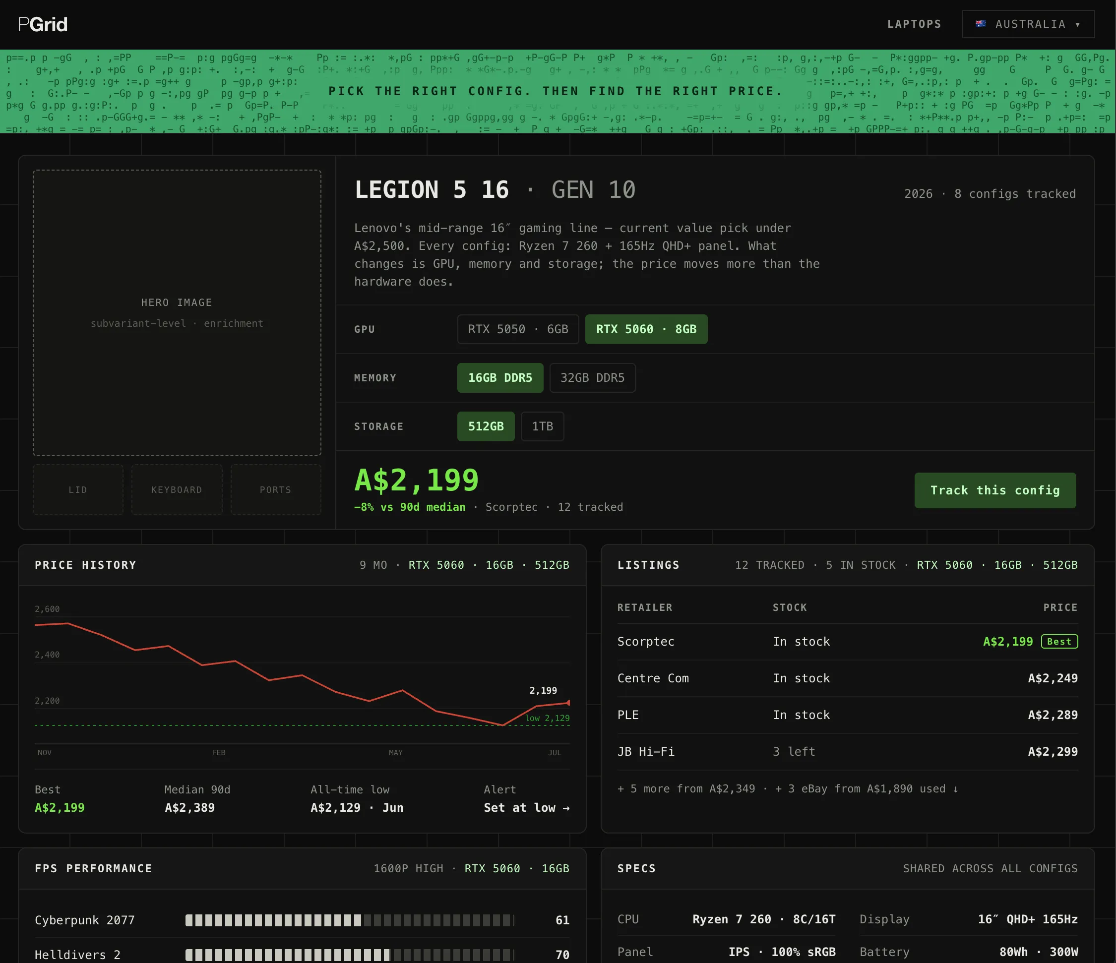Pick the 512GB storage option
Image resolution: width=1116 pixels, height=963 pixels.
coord(486,426)
